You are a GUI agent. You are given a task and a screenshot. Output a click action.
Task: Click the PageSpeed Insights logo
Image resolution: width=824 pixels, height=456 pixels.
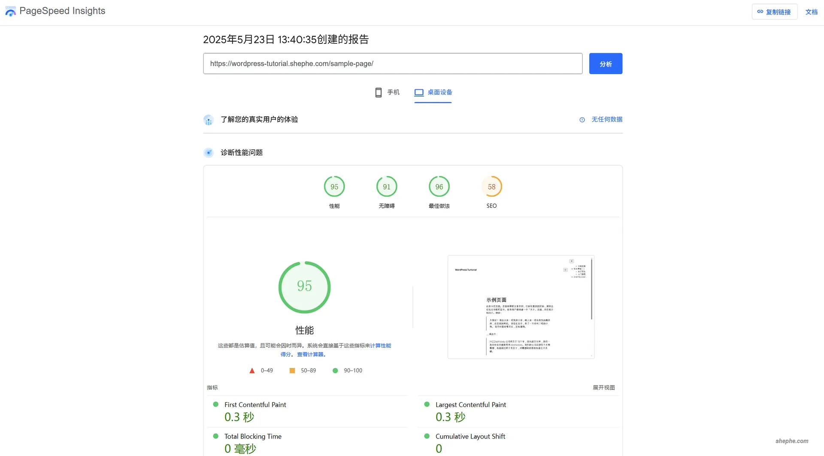click(10, 11)
